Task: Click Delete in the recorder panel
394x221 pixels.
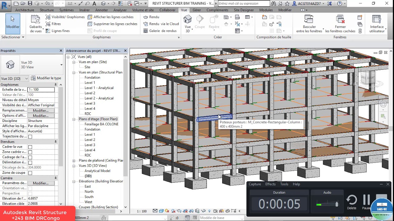Action: coord(352,202)
